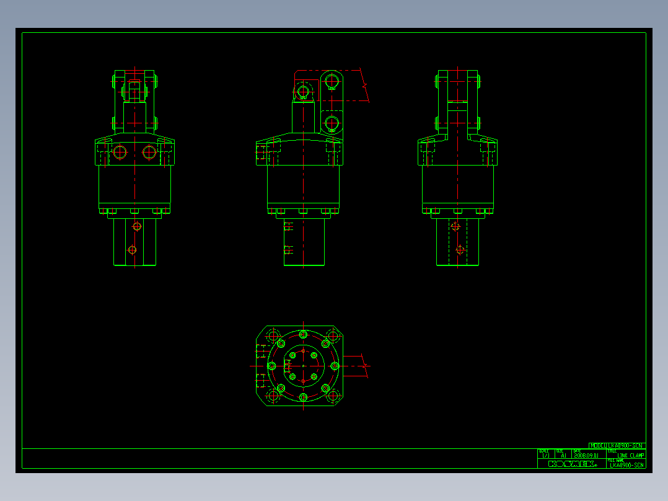The image size is (668, 501).
Task: Click the MODEL label cell
Action: (598, 446)
